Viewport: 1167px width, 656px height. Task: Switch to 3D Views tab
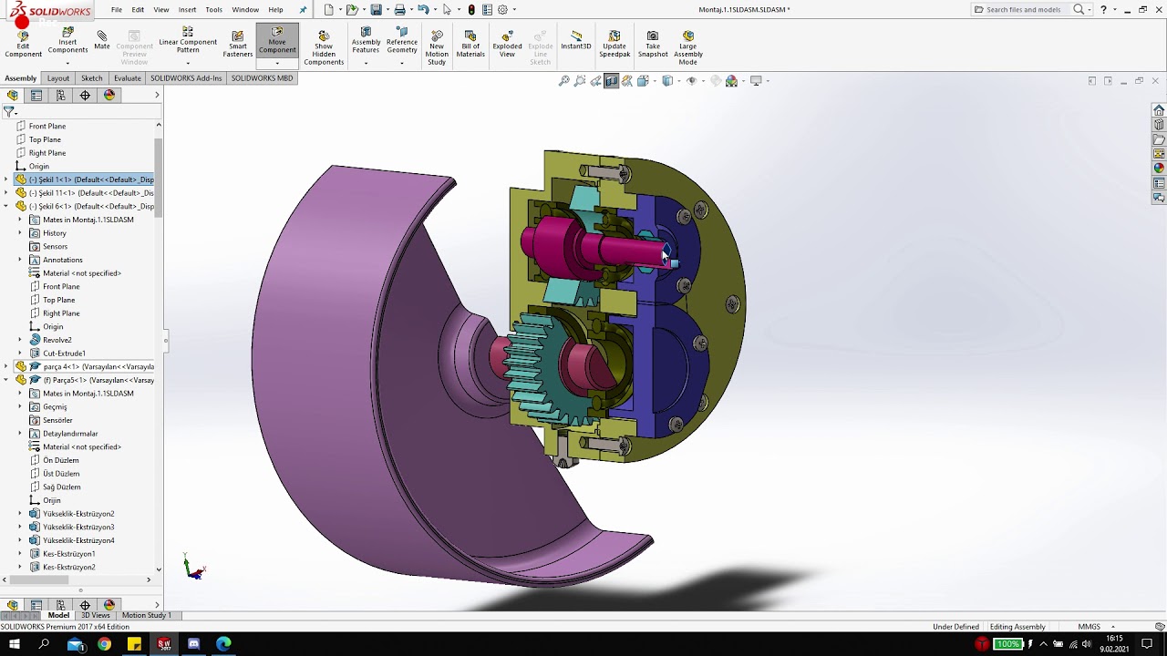coord(96,615)
